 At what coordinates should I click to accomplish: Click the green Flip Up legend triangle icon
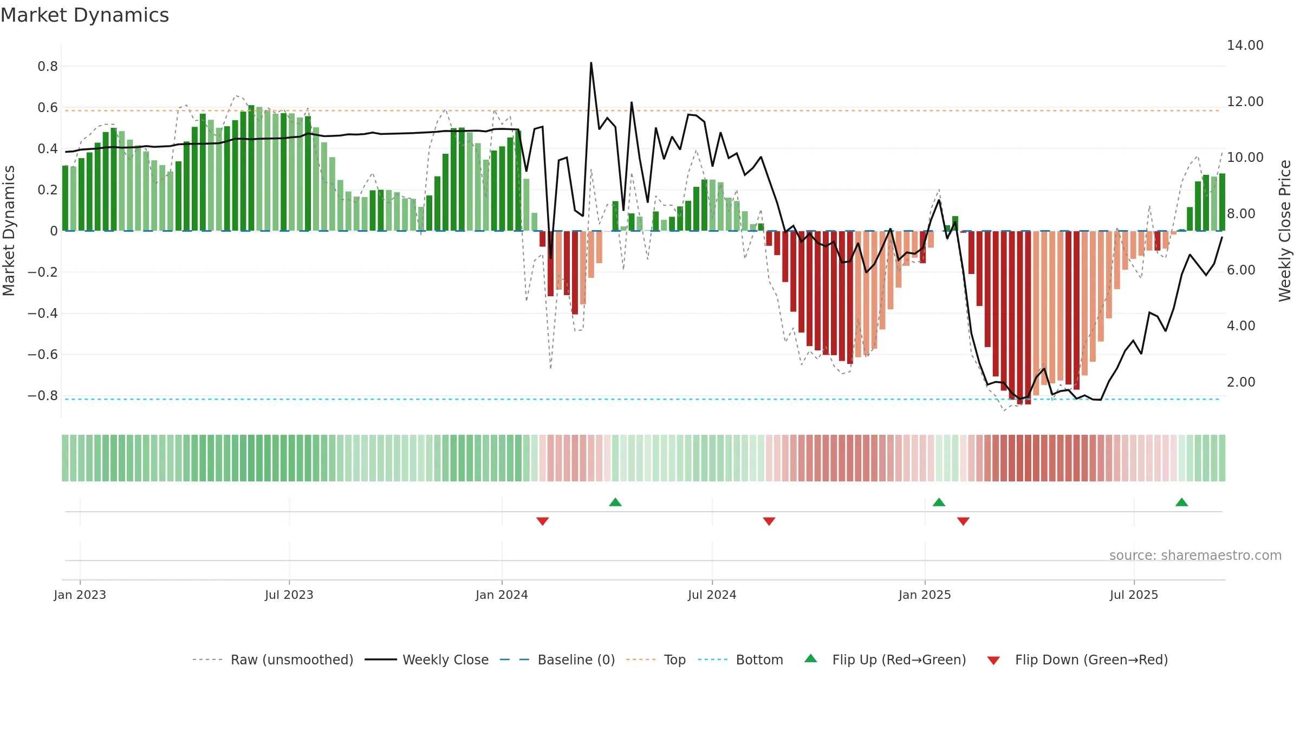point(811,658)
